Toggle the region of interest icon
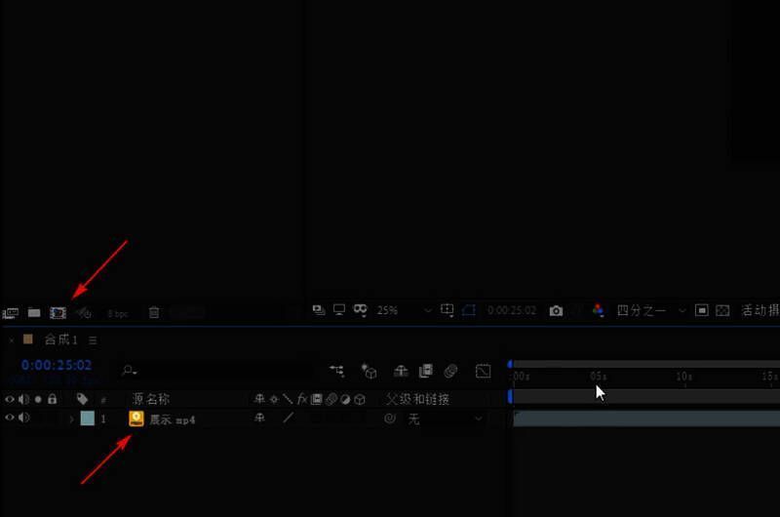The height and width of the screenshot is (517, 780). [468, 310]
